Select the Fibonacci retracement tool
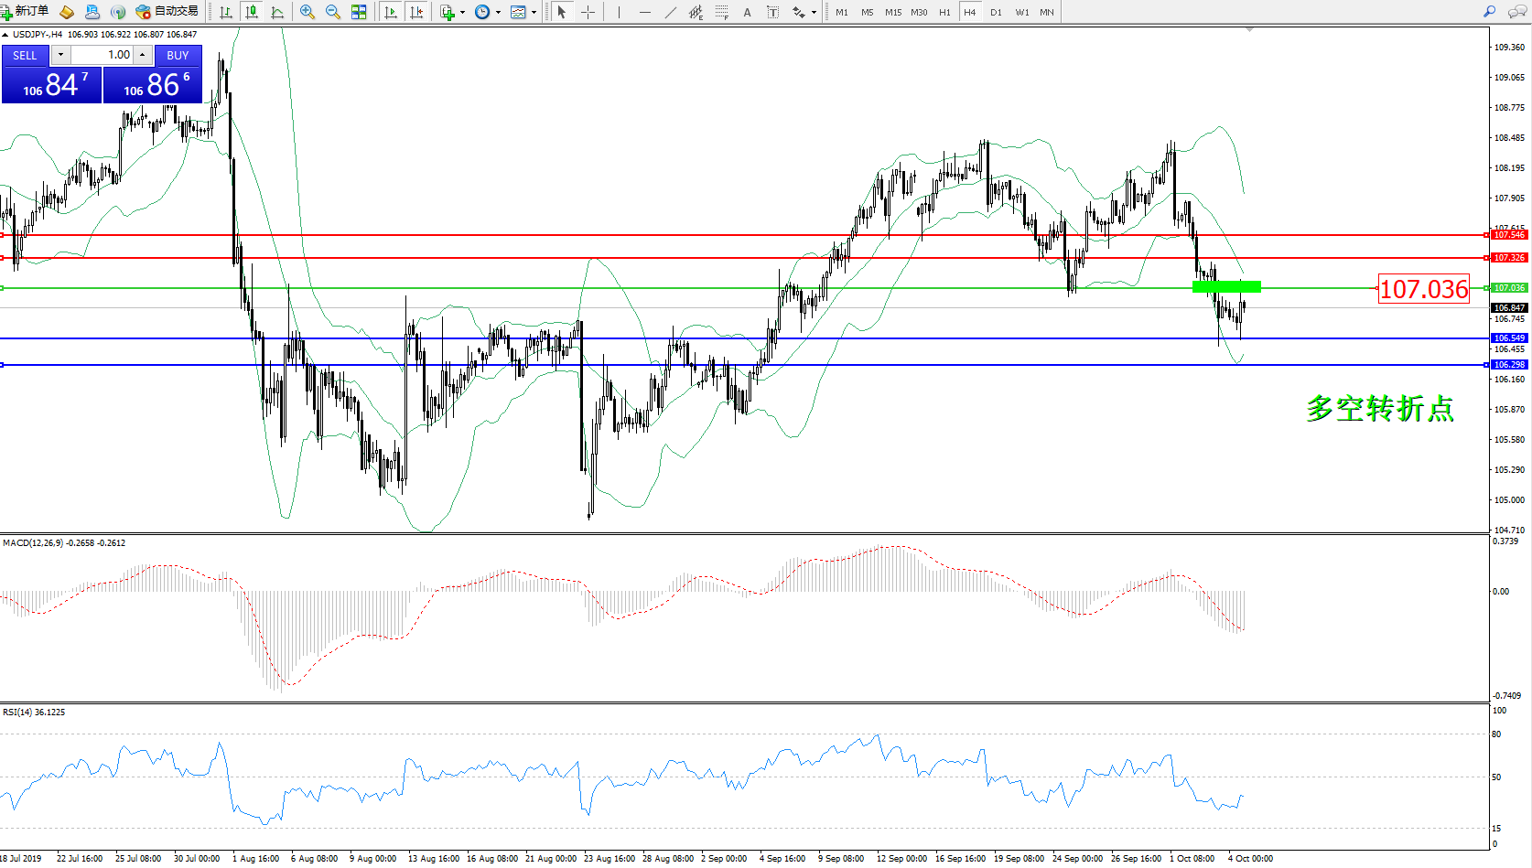 coord(722,12)
